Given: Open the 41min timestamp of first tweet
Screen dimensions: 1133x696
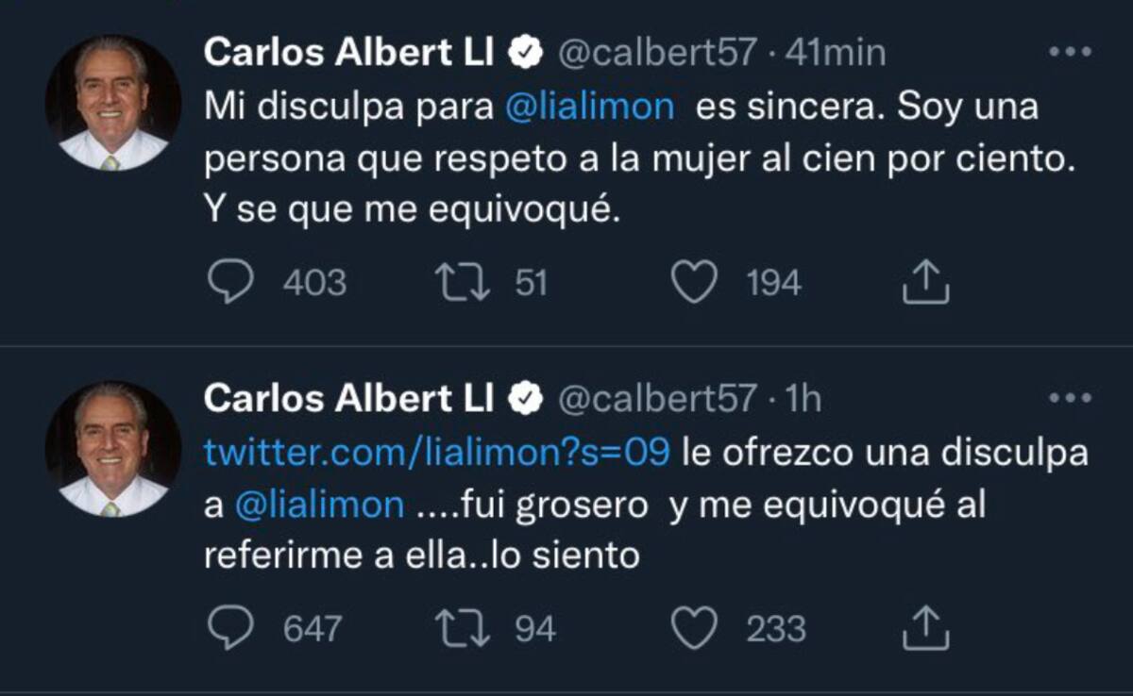Looking at the screenshot, I should [836, 54].
